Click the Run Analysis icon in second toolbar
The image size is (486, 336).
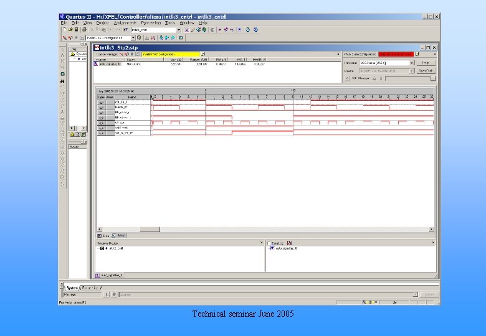pyautogui.click(x=64, y=38)
